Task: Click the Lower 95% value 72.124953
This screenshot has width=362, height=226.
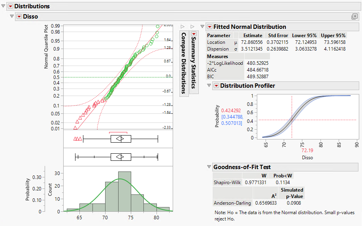Action: (306, 42)
